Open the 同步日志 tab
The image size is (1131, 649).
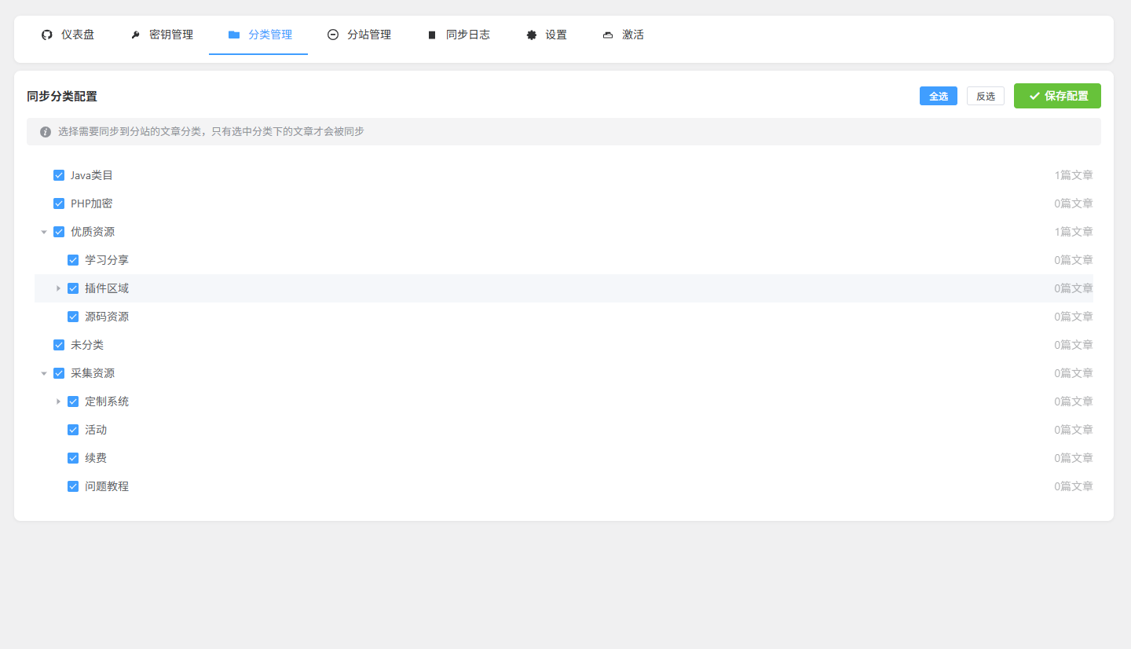(467, 35)
